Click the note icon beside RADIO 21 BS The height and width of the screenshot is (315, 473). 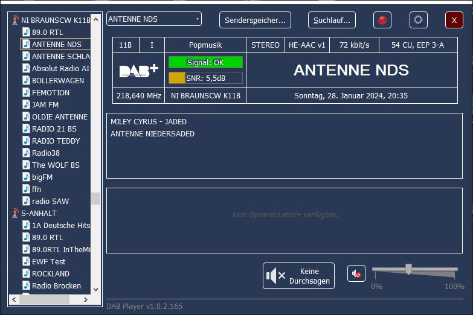(x=26, y=129)
